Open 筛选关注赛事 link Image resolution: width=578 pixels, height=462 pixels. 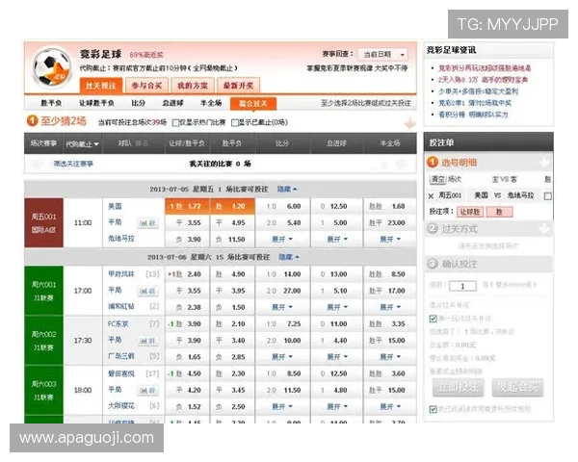coord(73,164)
